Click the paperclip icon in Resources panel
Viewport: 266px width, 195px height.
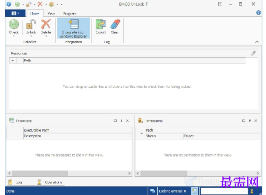pos(253,53)
